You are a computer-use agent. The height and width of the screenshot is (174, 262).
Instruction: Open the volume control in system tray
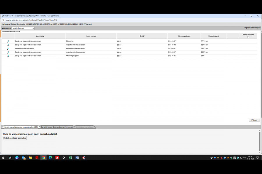pos(244,158)
